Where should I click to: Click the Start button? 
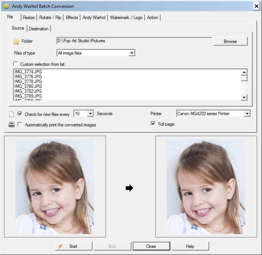(x=73, y=246)
